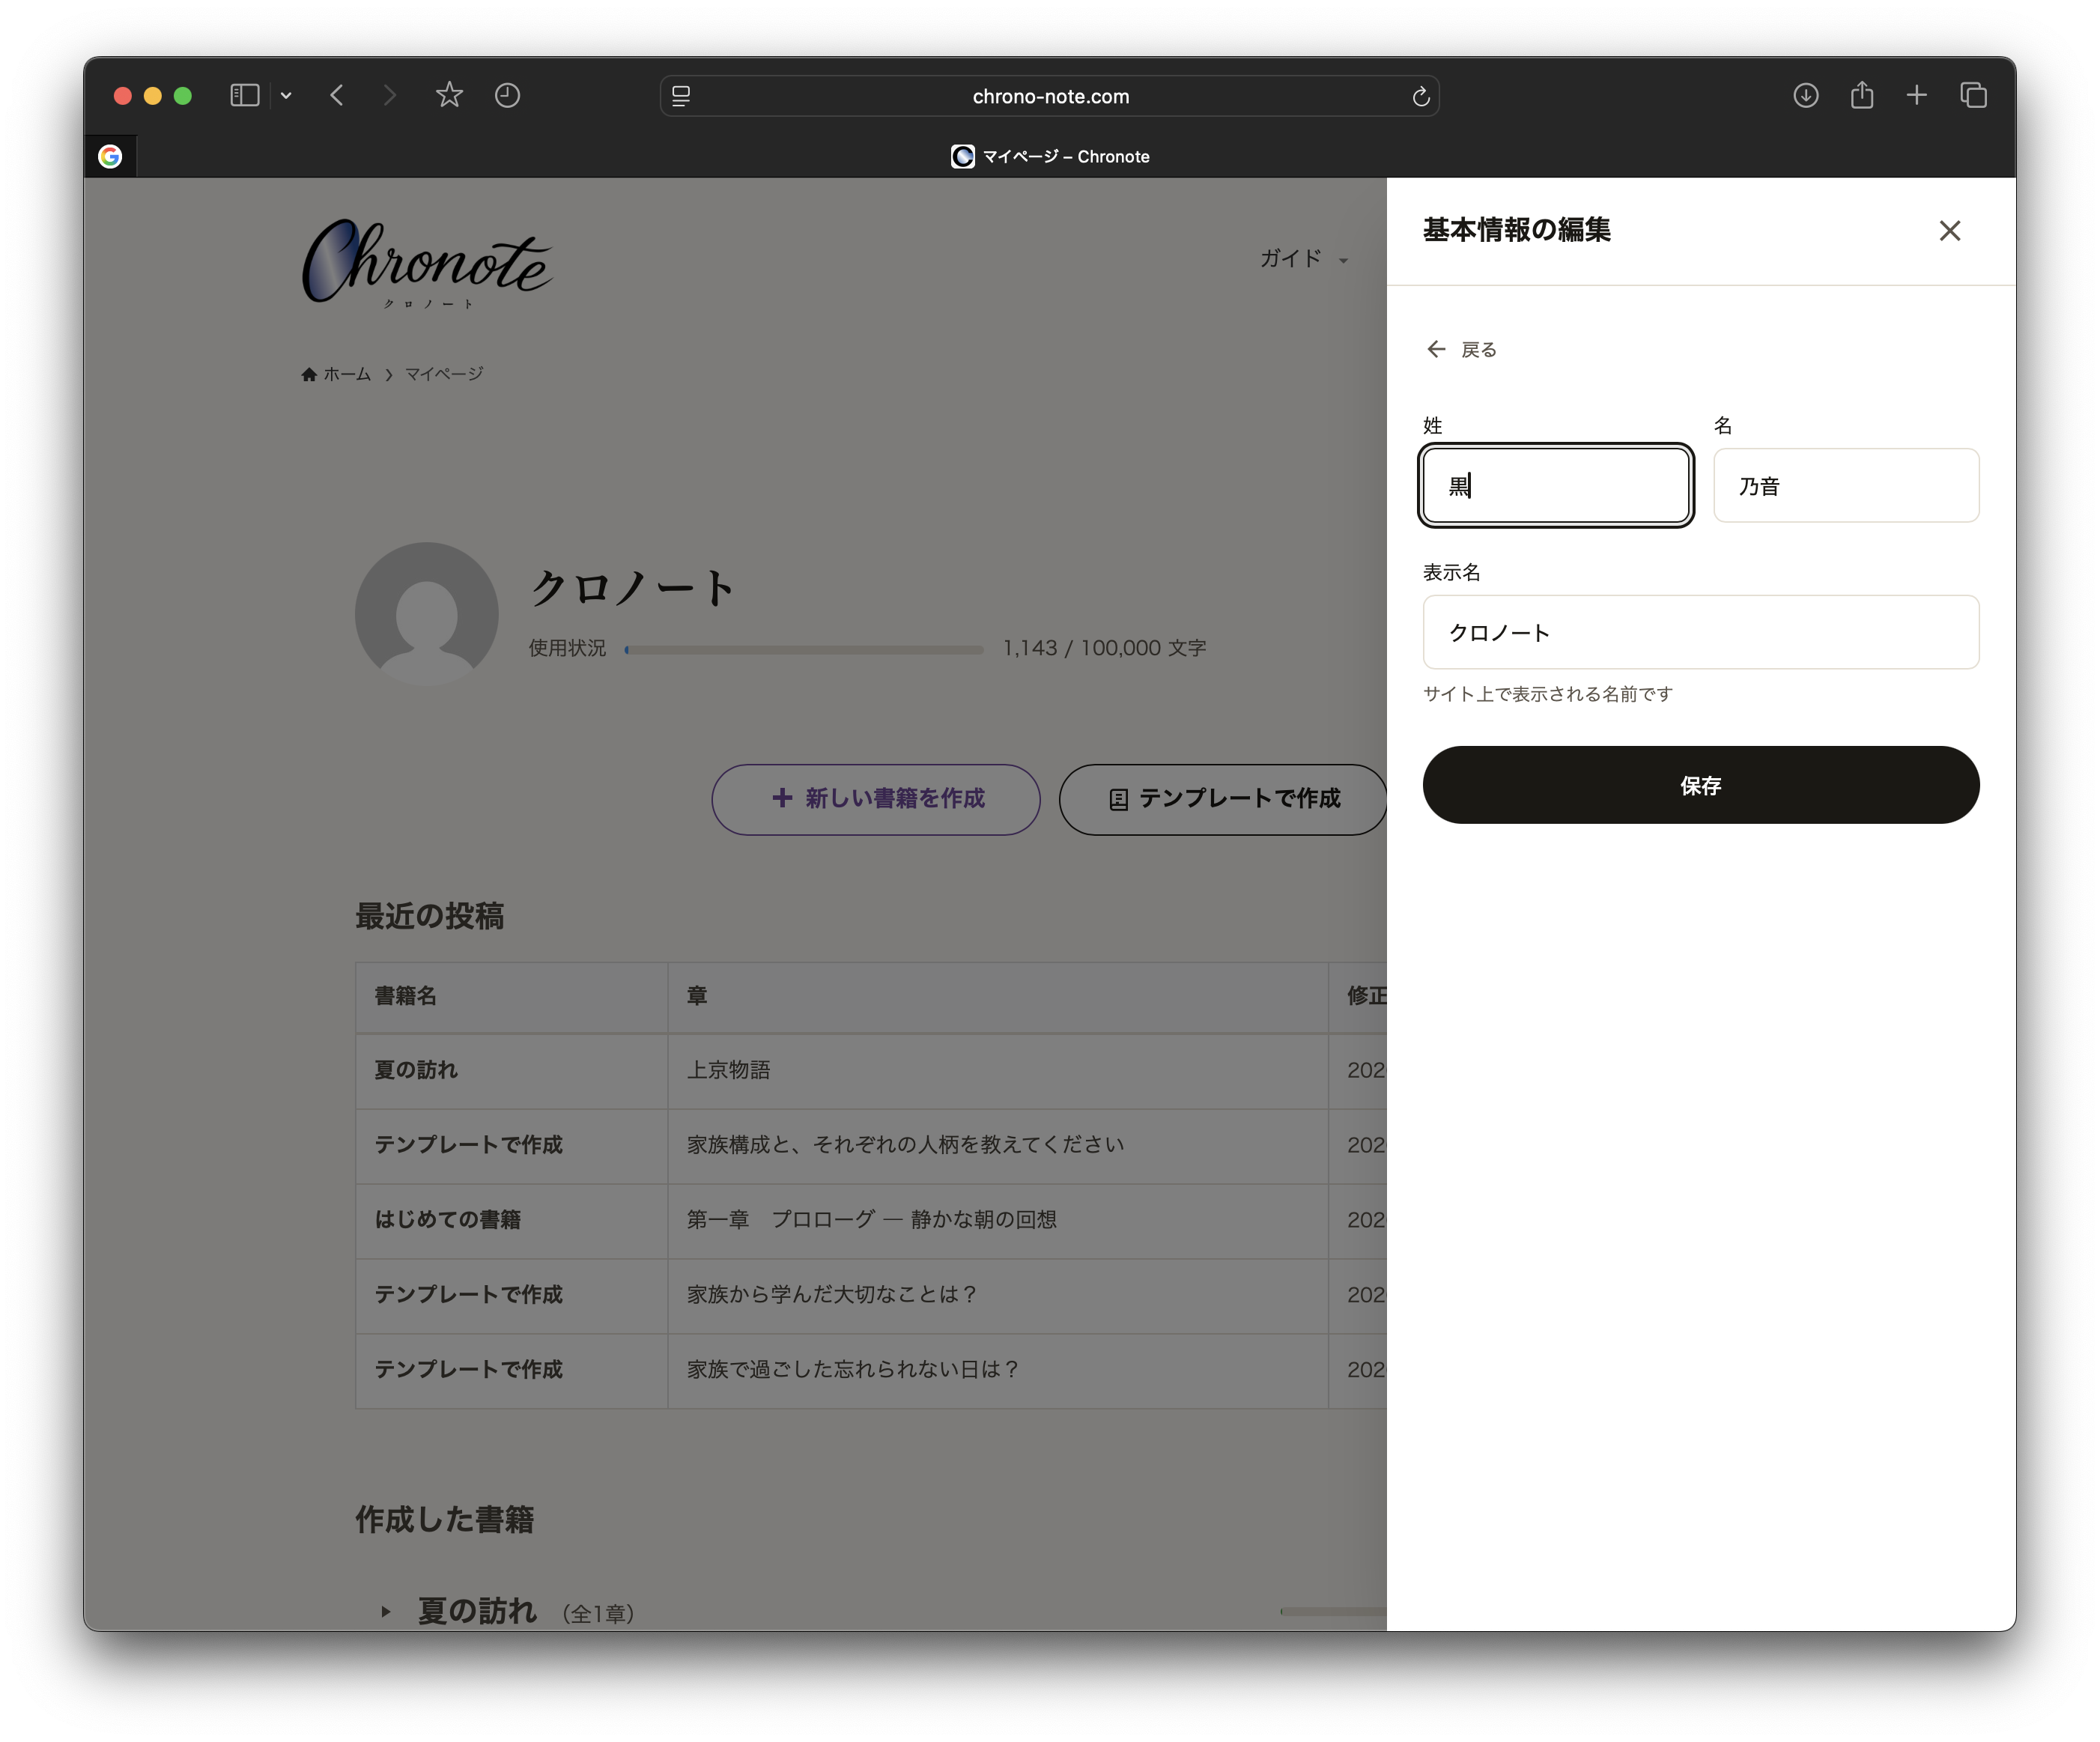
Task: Select the マイページ – Chronote tab
Action: (1050, 156)
